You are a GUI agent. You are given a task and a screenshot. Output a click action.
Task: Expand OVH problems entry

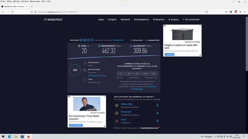[157, 121]
